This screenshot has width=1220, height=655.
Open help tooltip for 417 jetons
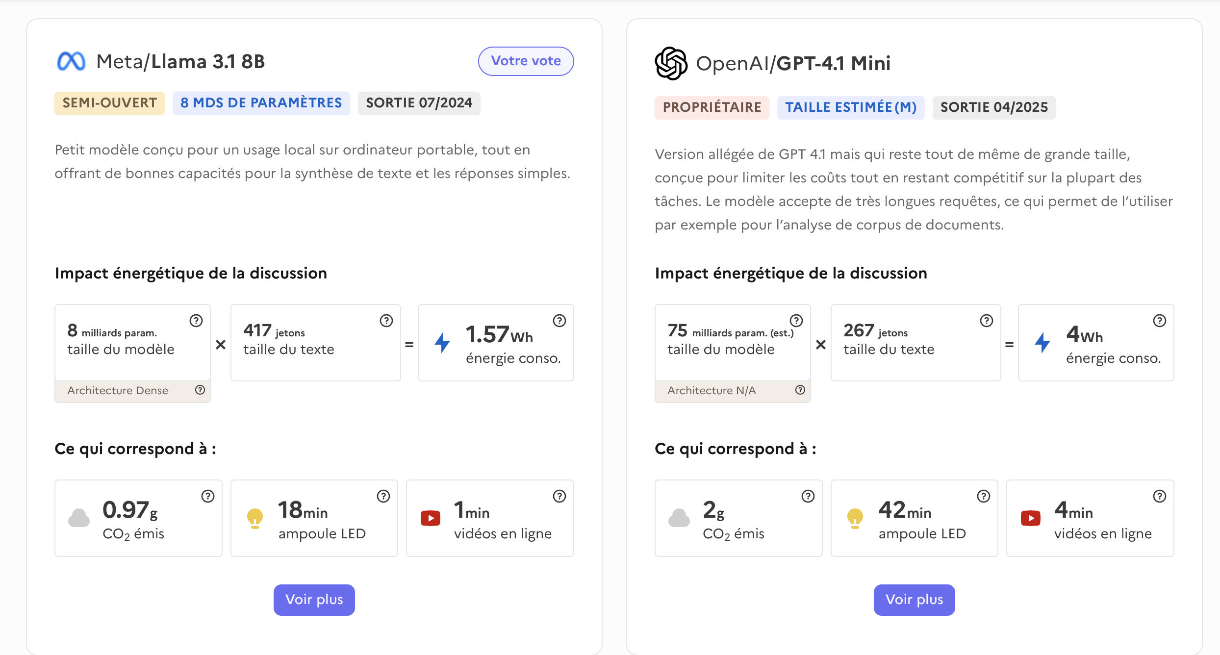pyautogui.click(x=386, y=321)
